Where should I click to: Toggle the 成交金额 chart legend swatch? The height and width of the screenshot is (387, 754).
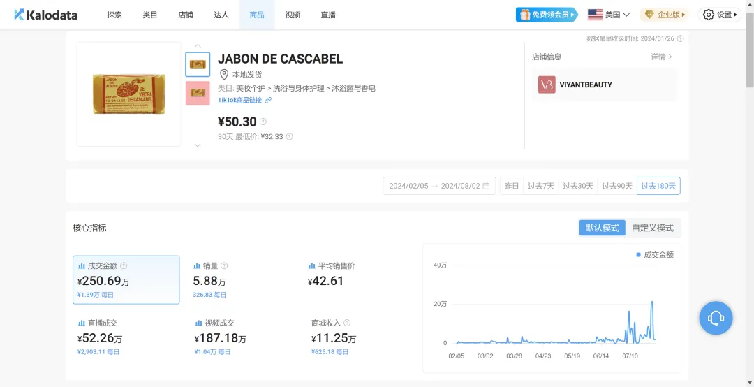(x=638, y=255)
